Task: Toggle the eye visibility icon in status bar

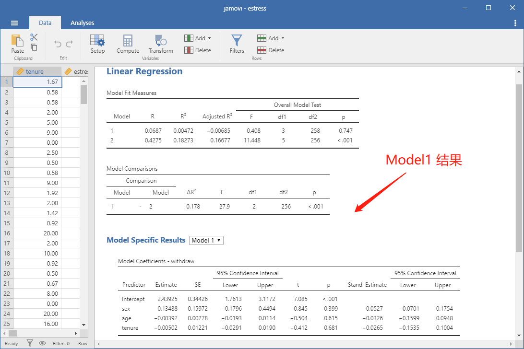Action: (x=42, y=343)
